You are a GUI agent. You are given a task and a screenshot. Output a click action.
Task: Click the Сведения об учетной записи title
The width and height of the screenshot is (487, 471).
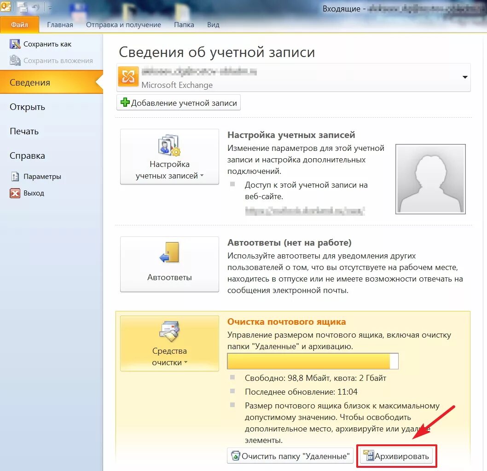(217, 52)
